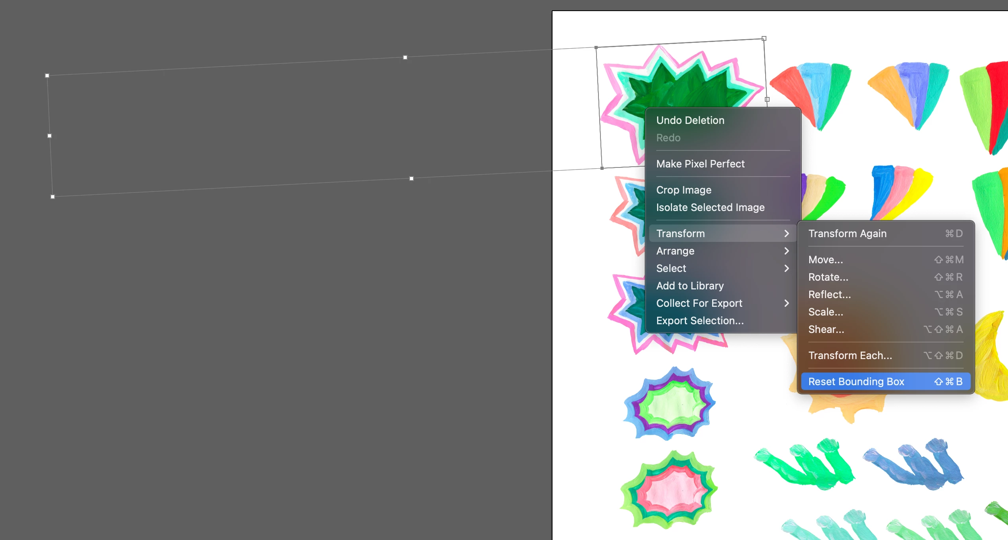
Task: Choose Undo Deletion from context menu
Action: point(690,120)
